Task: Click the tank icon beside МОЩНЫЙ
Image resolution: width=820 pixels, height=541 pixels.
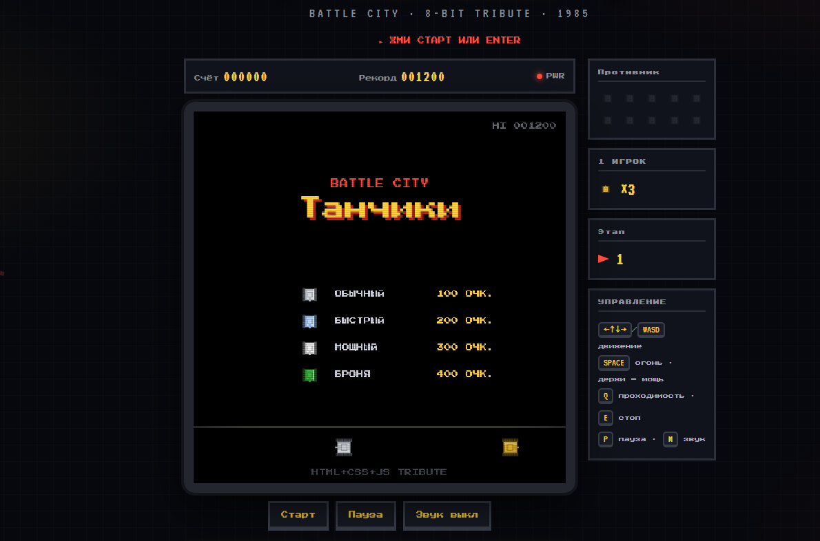Action: point(309,348)
